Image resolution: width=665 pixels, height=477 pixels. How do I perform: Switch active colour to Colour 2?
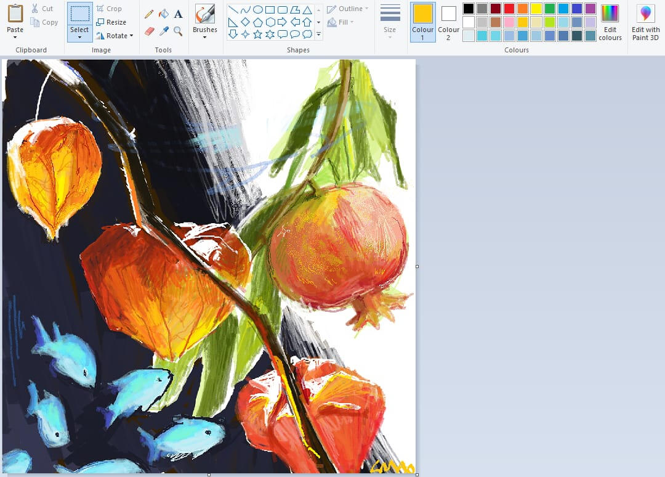tap(448, 22)
